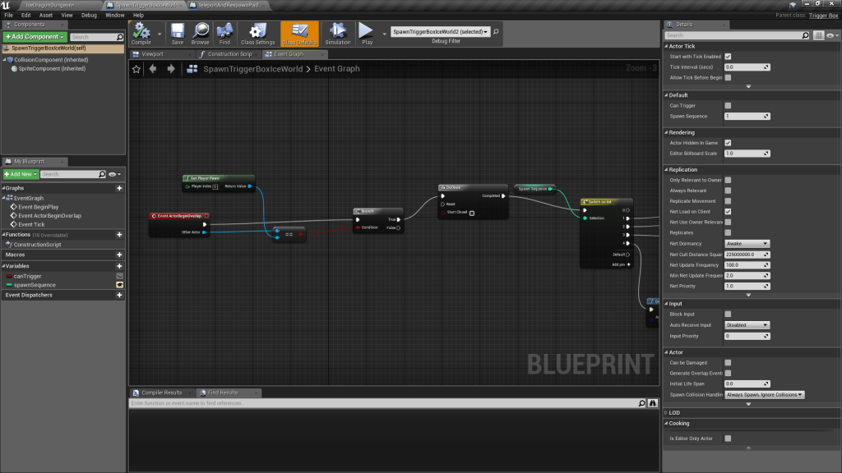Image resolution: width=842 pixels, height=473 pixels.
Task: Click the Compile toolbar icon
Action: click(141, 33)
